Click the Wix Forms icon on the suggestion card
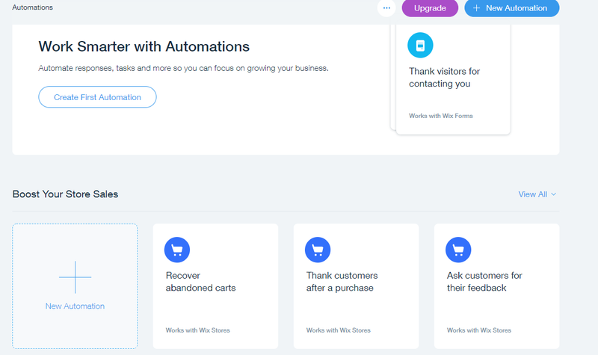Viewport: 598px width, 355px height. point(420,45)
